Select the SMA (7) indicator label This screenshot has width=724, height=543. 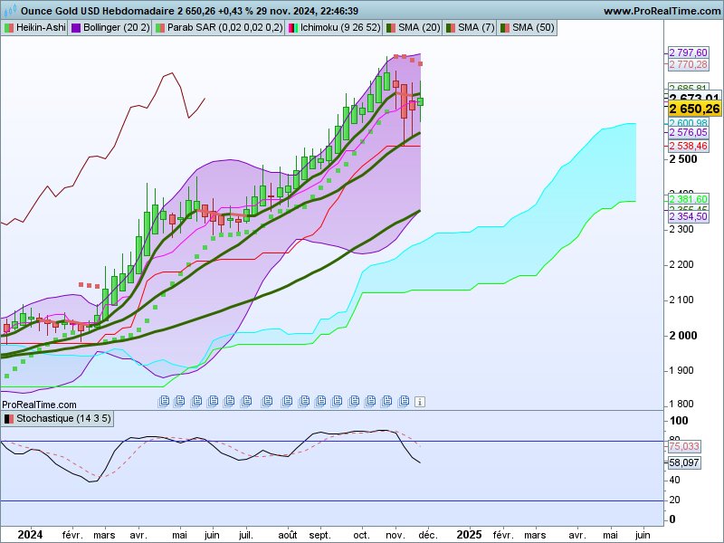point(470,28)
